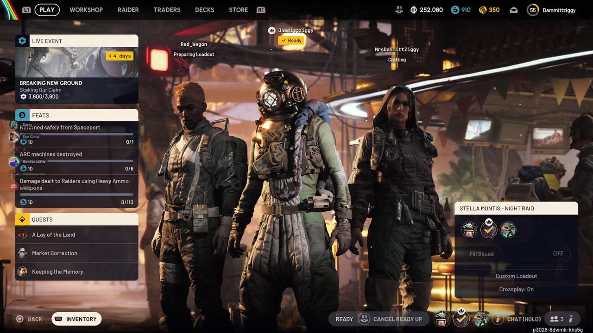Toggle the Crossplay: On setting
Viewport: 593px width, 333px height.
(516, 290)
